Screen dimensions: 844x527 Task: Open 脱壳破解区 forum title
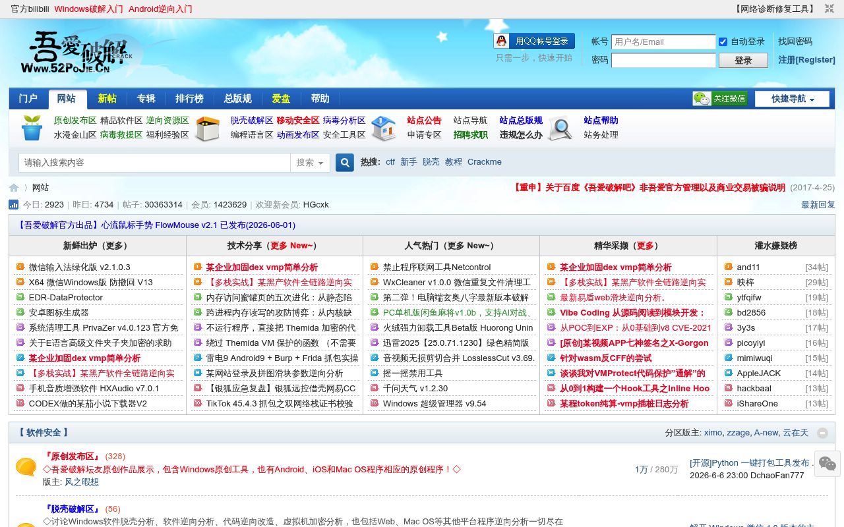click(72, 509)
